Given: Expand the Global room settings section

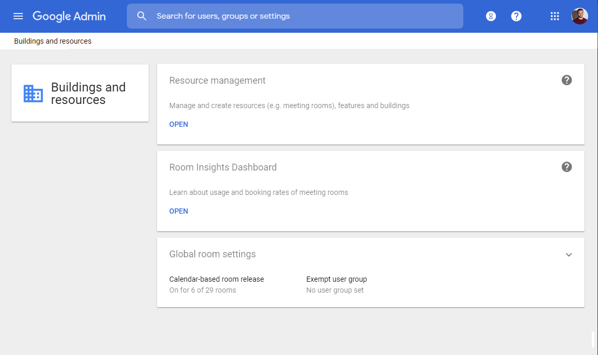Looking at the screenshot, I should tap(568, 255).
